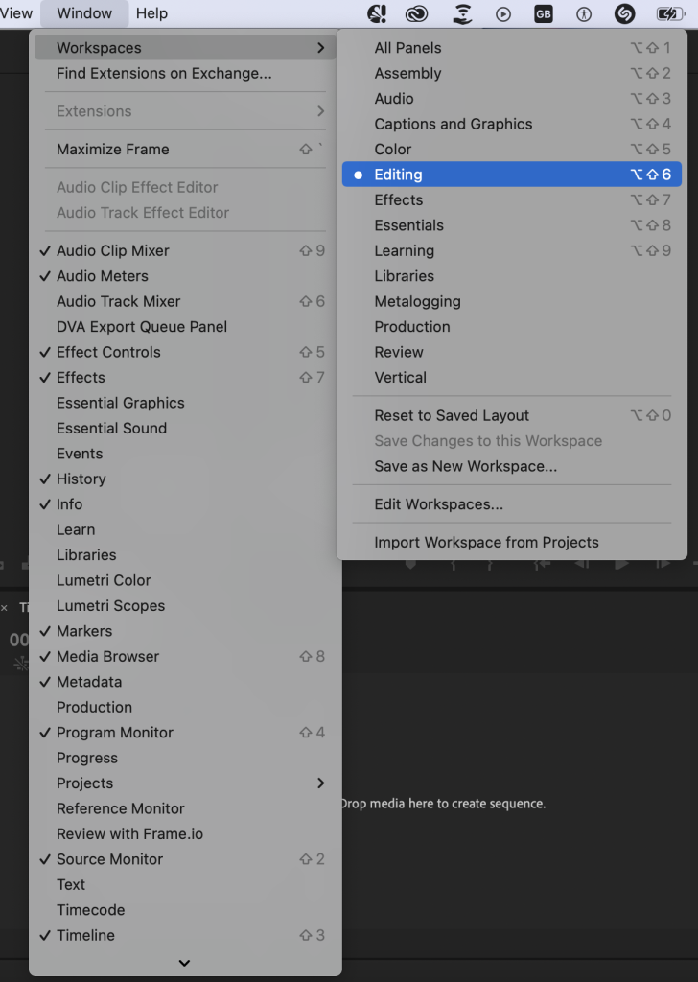Screen dimensions: 698x982
Task: Click the GB input source icon
Action: coord(543,13)
